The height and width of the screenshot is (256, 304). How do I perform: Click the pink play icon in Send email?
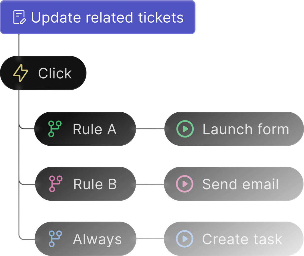tap(185, 184)
